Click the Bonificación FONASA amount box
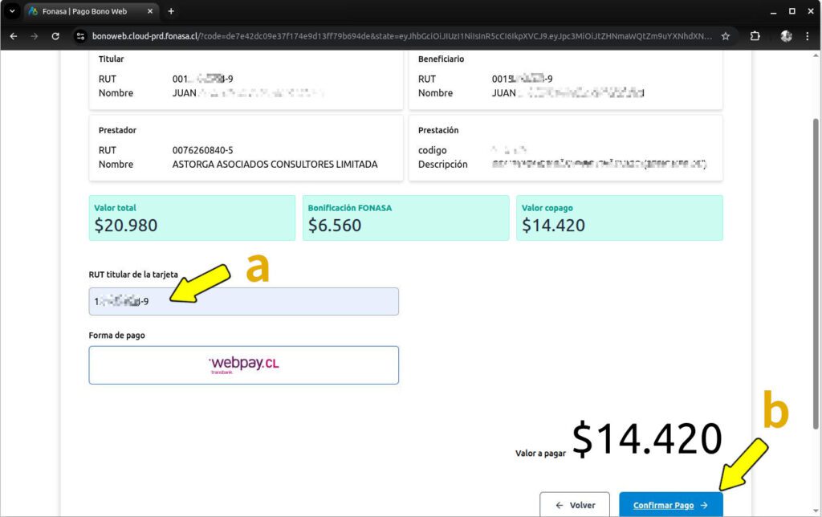The image size is (822, 517). pyautogui.click(x=405, y=218)
